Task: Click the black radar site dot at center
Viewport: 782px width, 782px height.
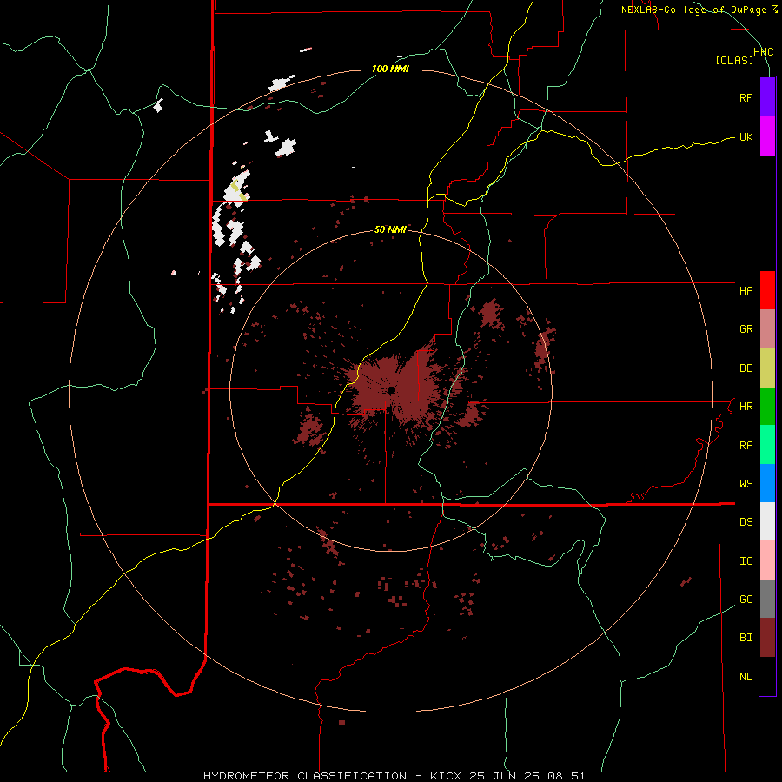Action: point(392,390)
